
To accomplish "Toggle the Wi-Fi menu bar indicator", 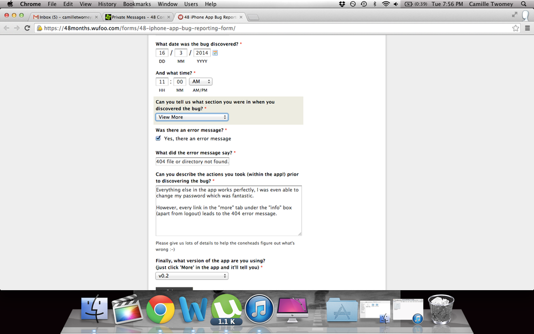I will (x=386, y=4).
